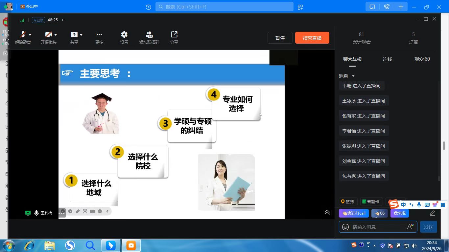Click the 添加联播群 icon
The image size is (449, 252).
click(149, 35)
